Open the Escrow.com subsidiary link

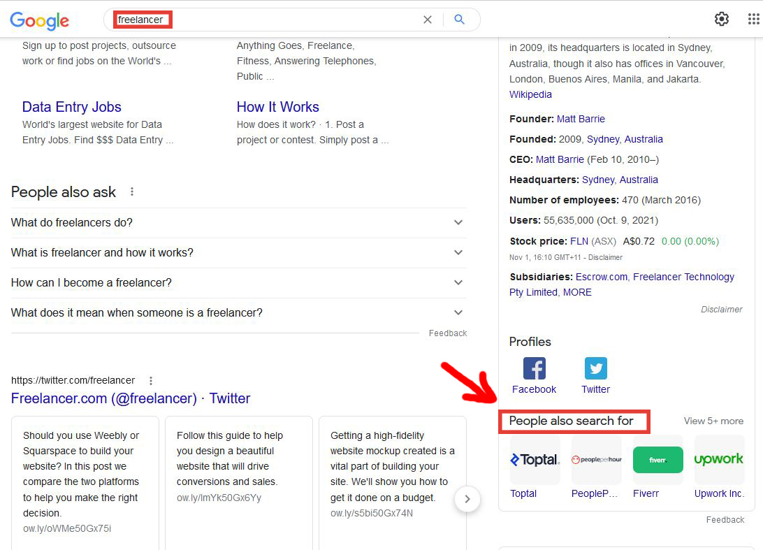[602, 277]
